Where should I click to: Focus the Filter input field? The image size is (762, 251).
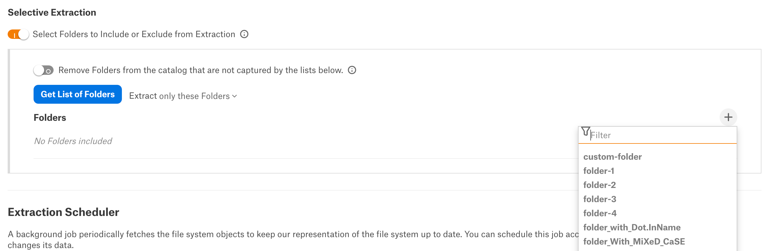coord(662,135)
